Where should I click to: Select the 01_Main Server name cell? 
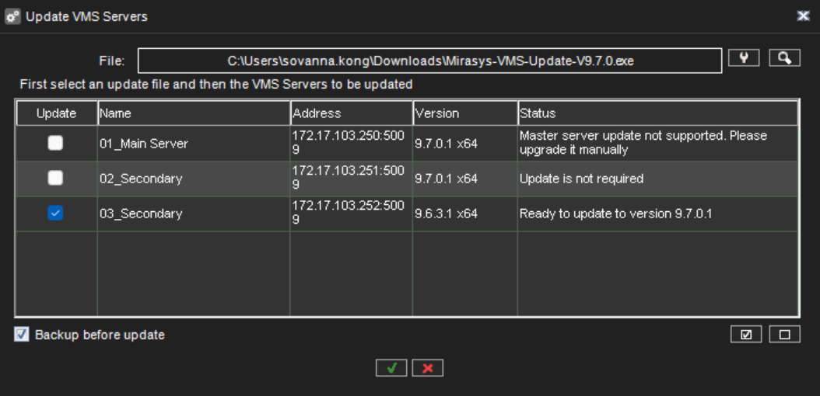click(144, 144)
